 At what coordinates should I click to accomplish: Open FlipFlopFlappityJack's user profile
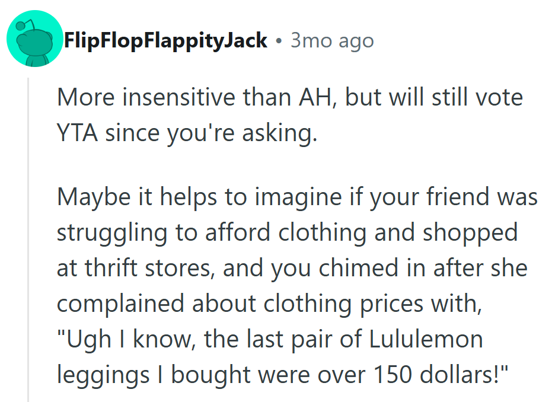165,41
